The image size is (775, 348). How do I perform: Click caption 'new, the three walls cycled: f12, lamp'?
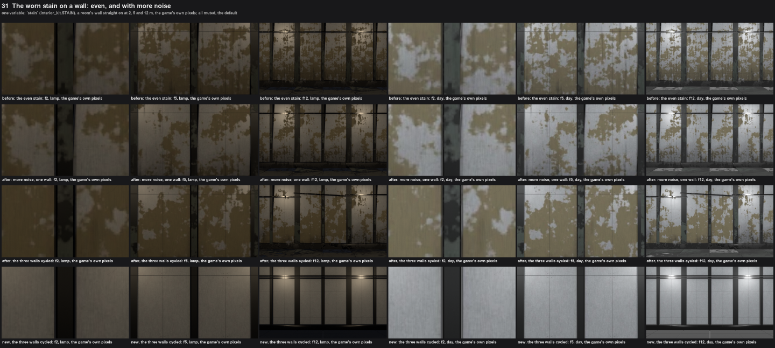pyautogui.click(x=316, y=343)
